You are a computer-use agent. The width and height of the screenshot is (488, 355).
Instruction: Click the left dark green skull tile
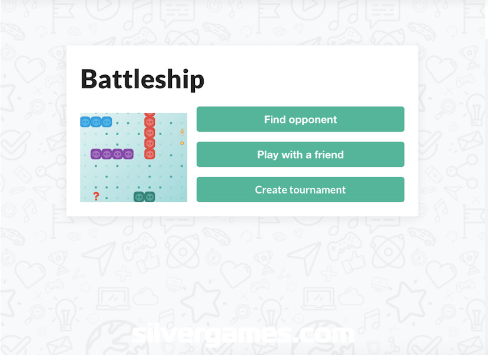(x=139, y=197)
